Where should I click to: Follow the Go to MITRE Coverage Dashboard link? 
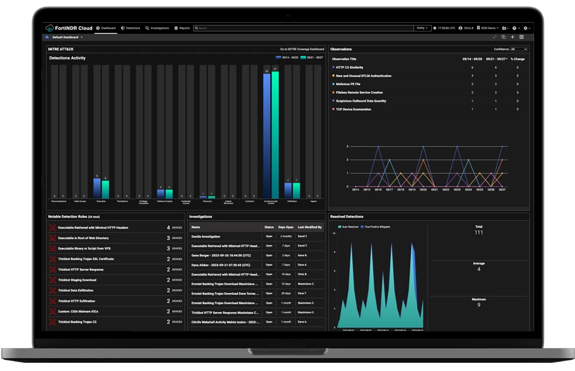301,50
